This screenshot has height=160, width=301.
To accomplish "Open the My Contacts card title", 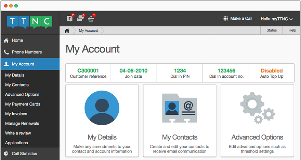I will (x=180, y=137).
